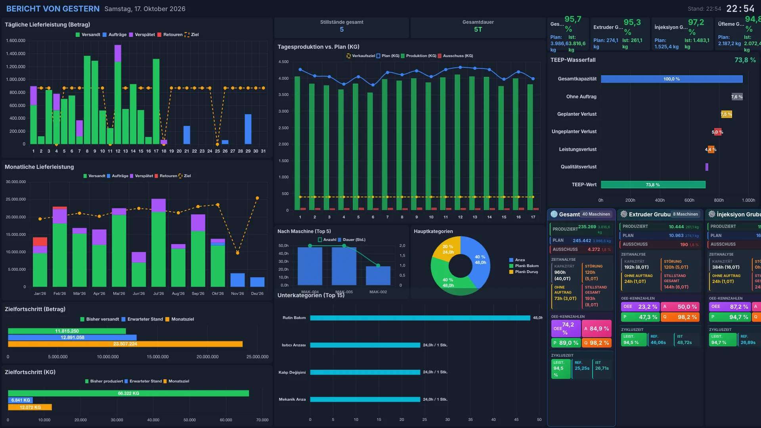Toggle Produktion (KG) legend marker
Image resolution: width=761 pixels, height=428 pixels.
click(403, 56)
